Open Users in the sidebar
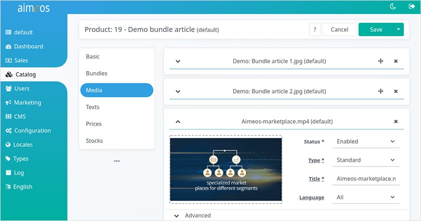The image size is (421, 221). point(18,88)
